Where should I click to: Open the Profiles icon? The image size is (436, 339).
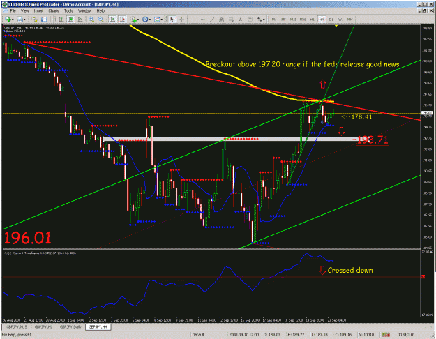20,20
